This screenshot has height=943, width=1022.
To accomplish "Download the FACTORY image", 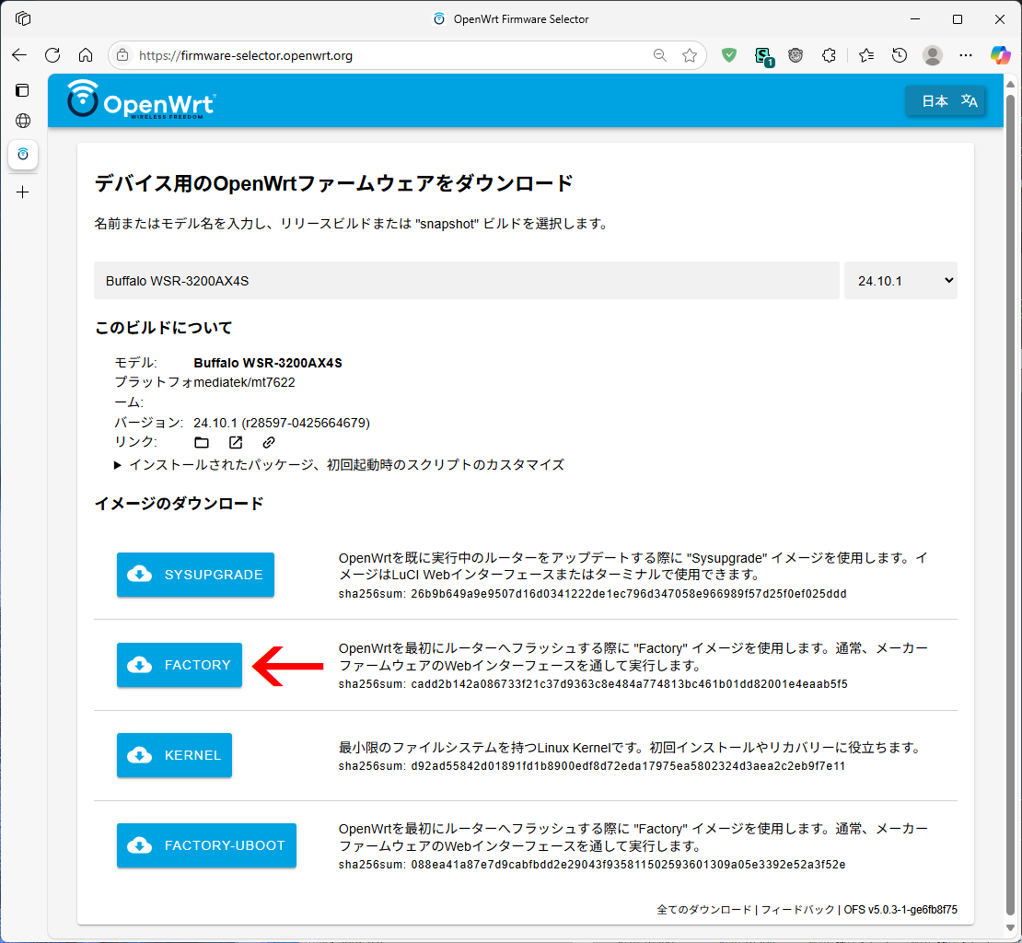I will coord(180,665).
